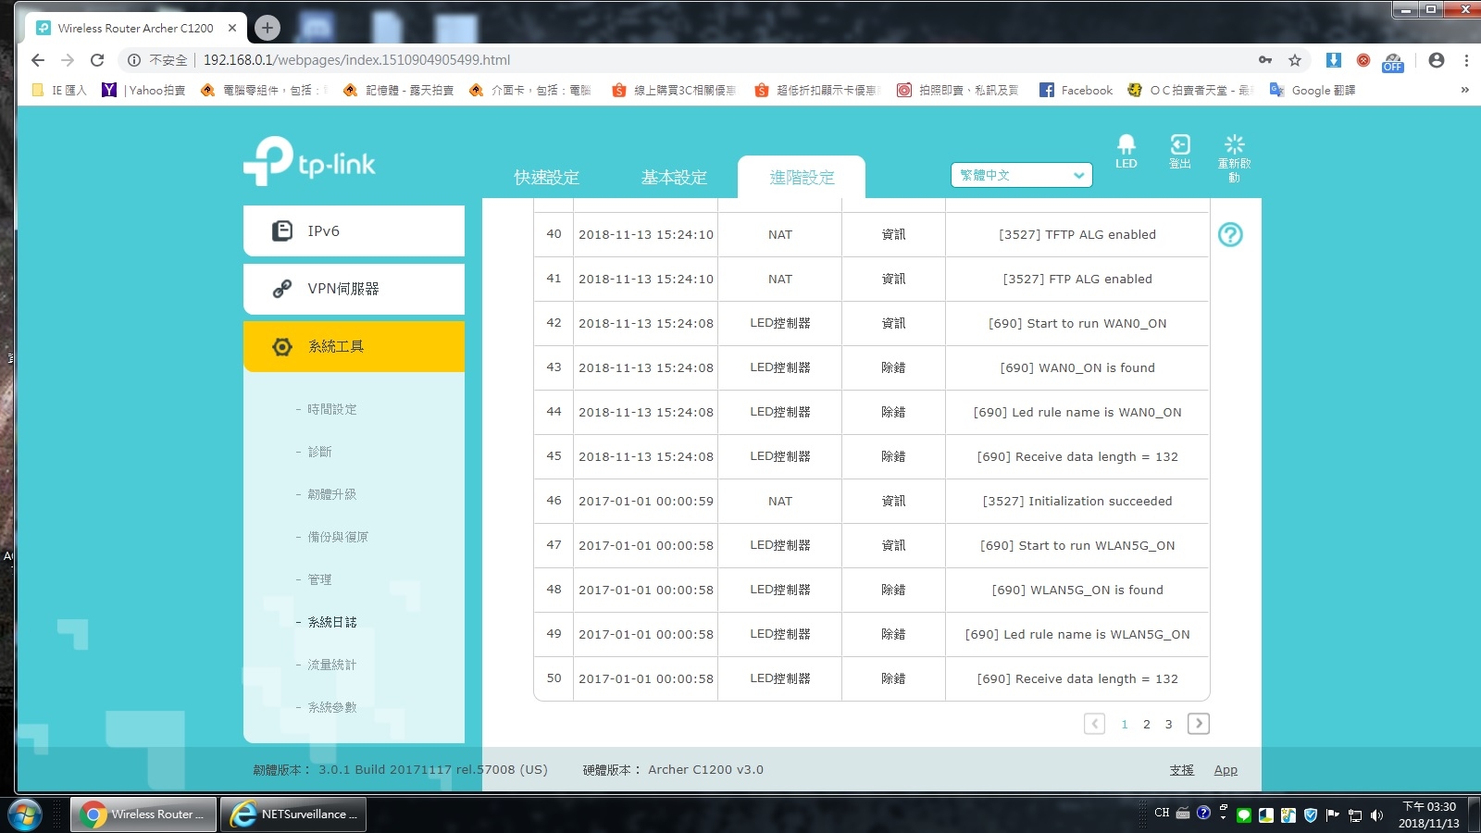Jump to log page 3
The image size is (1481, 833).
click(x=1169, y=725)
